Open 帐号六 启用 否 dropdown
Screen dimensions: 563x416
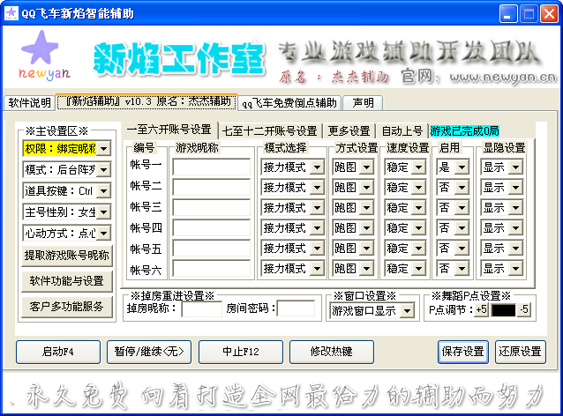click(x=462, y=268)
